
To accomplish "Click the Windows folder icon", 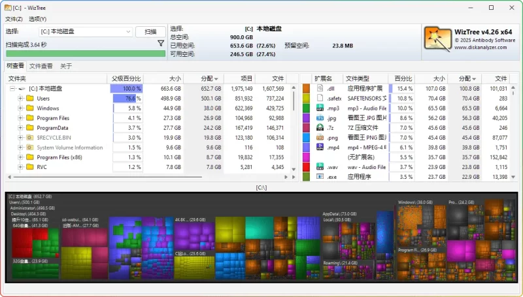I will tap(30, 108).
